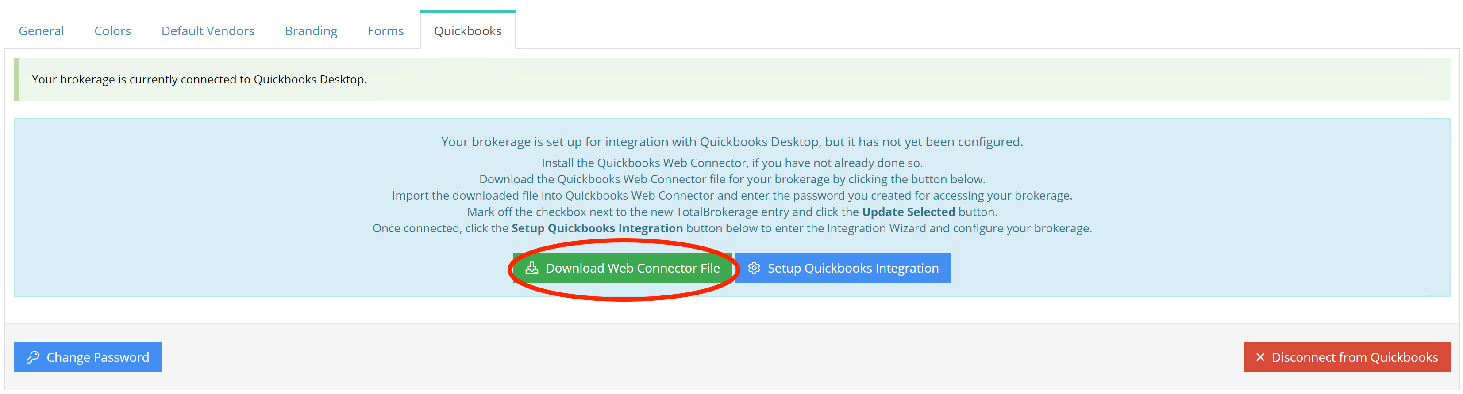The width and height of the screenshot is (1463, 394).
Task: Click the bold 'Update Selected' text
Action: pos(908,212)
